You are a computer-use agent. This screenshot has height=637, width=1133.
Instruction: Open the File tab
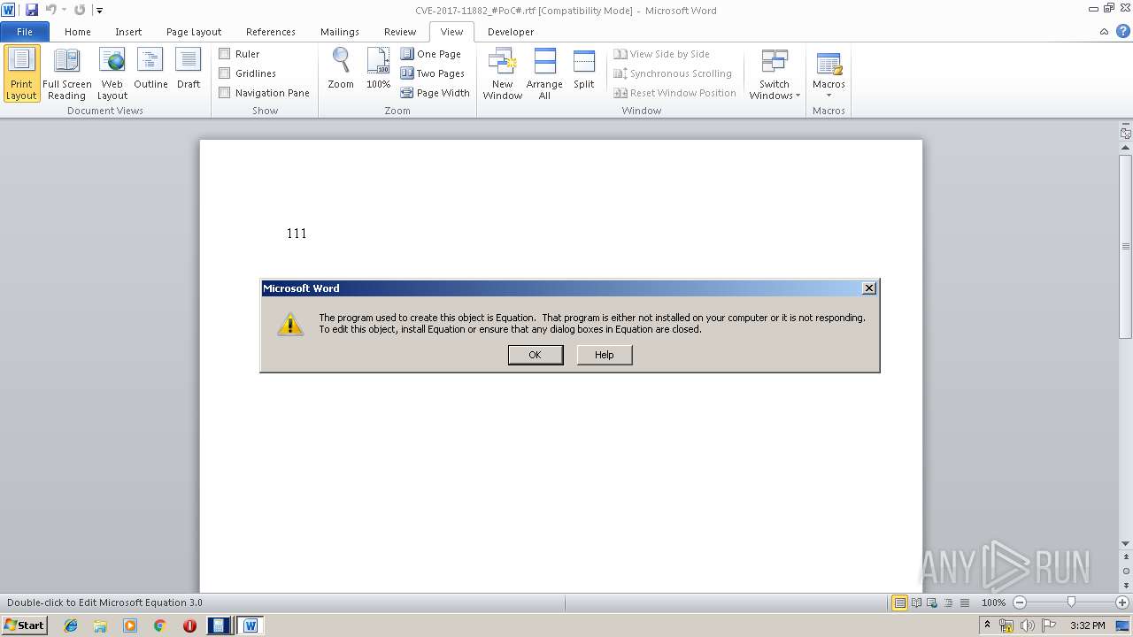pos(25,32)
